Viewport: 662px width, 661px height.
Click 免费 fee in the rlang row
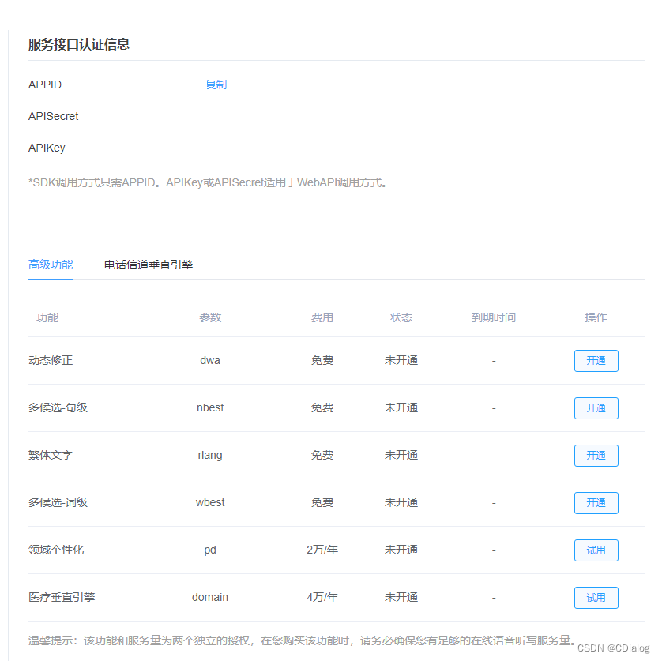coord(322,455)
